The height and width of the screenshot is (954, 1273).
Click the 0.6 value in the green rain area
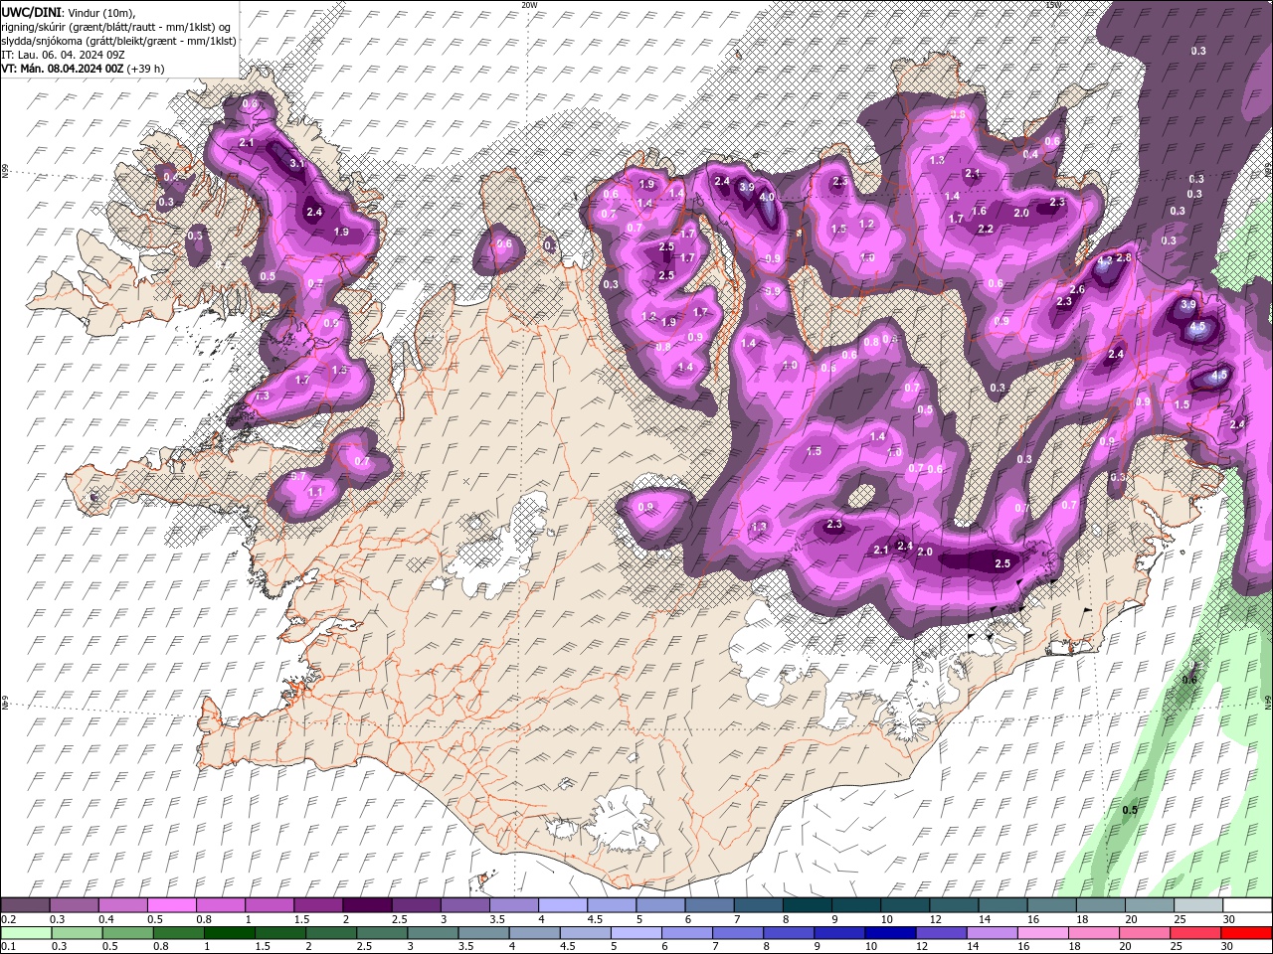pos(1189,680)
